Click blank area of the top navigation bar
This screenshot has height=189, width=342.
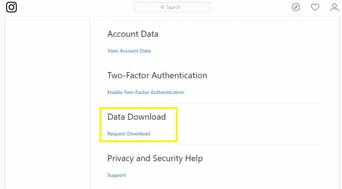pyautogui.click(x=251, y=7)
